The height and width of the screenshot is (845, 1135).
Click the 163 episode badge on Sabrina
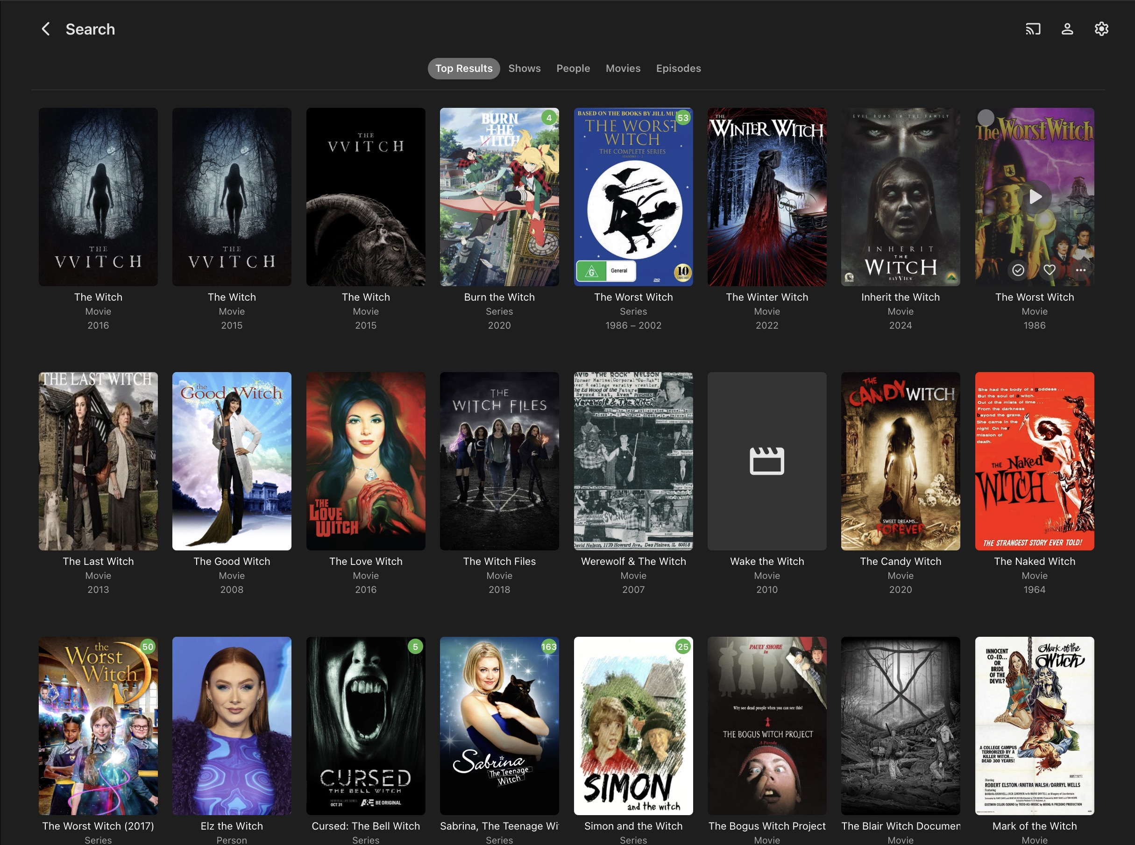548,647
